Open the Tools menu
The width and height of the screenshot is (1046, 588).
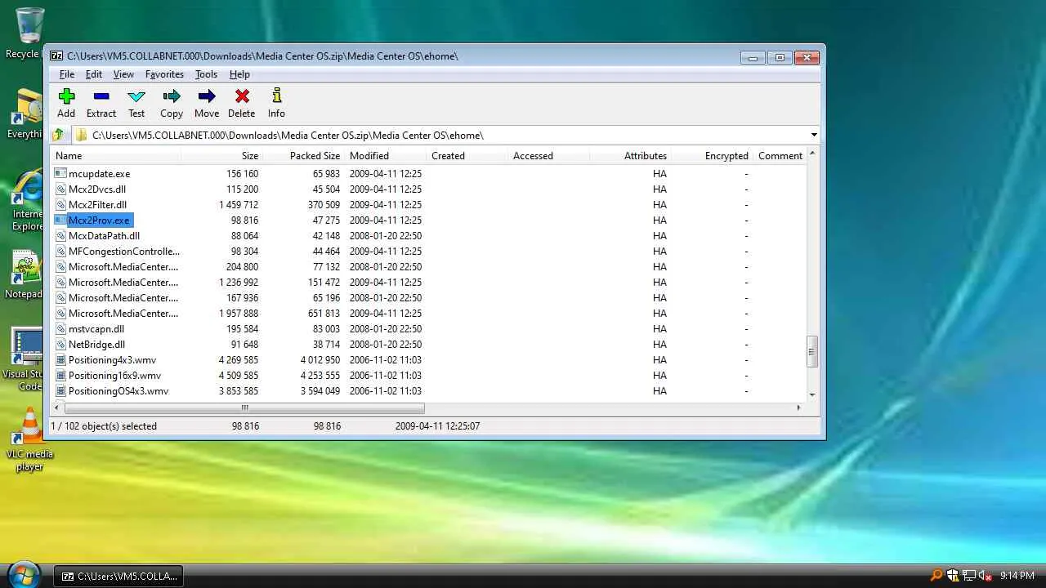206,74
